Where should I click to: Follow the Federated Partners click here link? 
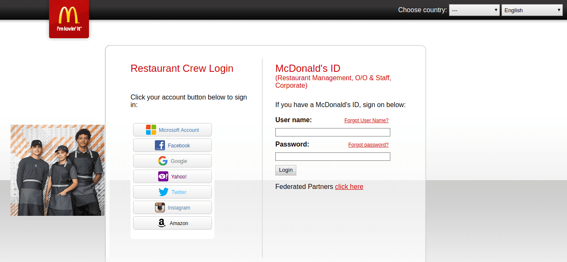tap(349, 187)
